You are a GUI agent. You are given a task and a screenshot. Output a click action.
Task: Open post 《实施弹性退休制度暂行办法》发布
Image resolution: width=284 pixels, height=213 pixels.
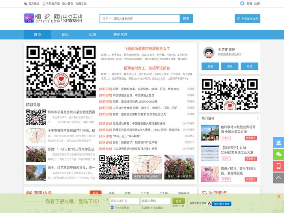(135, 149)
